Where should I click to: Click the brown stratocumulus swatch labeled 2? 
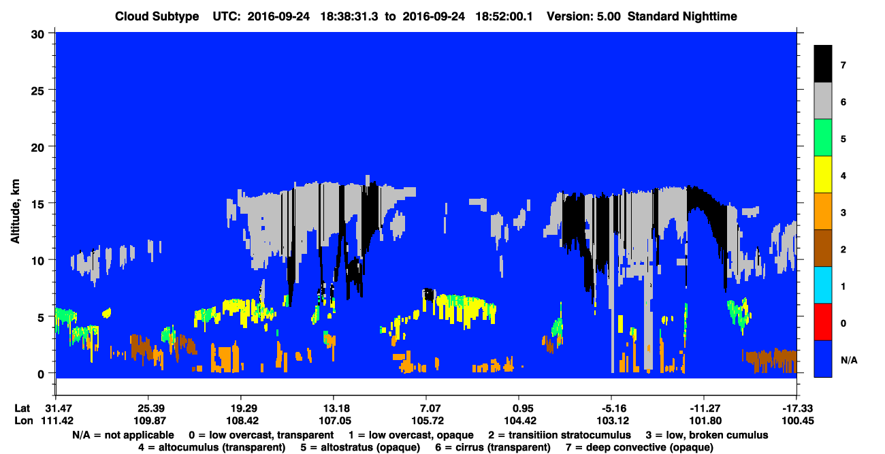tap(823, 248)
